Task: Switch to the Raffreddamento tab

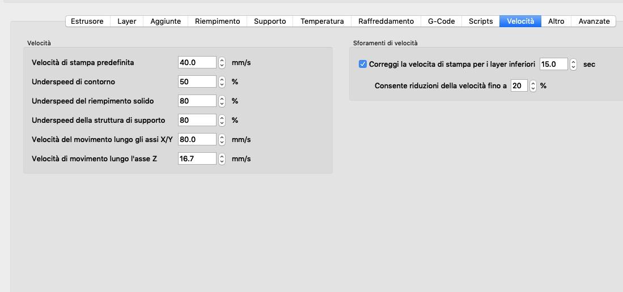Action: pyautogui.click(x=386, y=22)
